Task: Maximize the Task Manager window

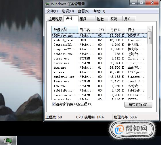Action: click(x=141, y=3)
